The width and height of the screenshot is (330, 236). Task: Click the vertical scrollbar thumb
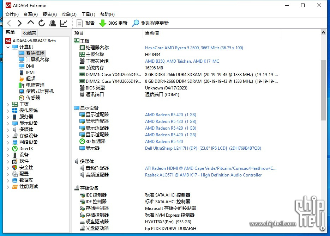tap(323, 90)
